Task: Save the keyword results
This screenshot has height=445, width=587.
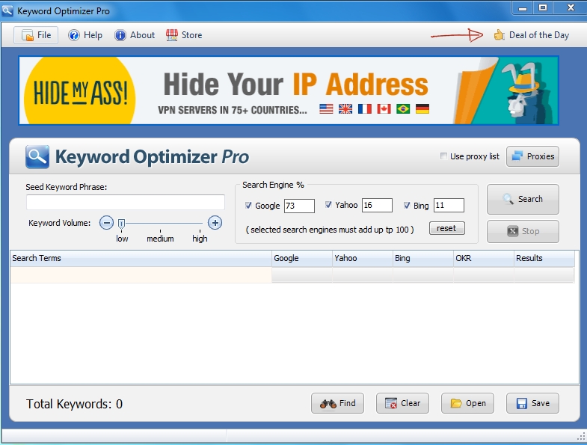Action: [532, 403]
